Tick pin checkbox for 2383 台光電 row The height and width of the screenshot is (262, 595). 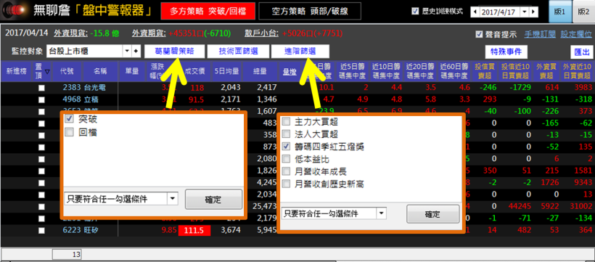pos(41,88)
